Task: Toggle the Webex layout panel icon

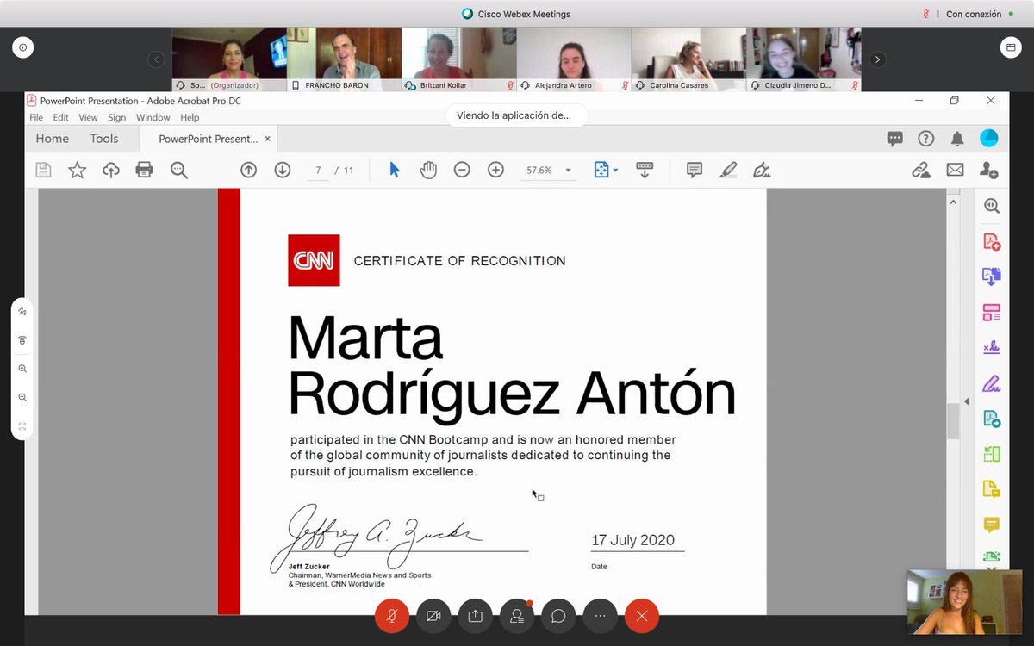Action: pyautogui.click(x=1010, y=48)
